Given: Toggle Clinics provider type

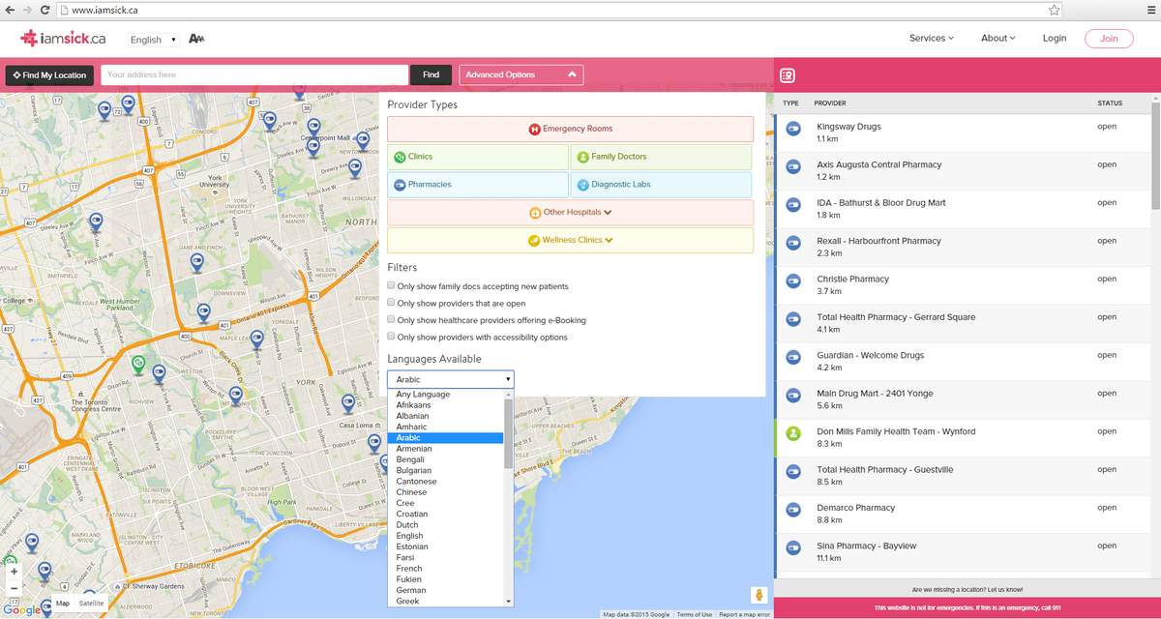Looking at the screenshot, I should [x=478, y=157].
